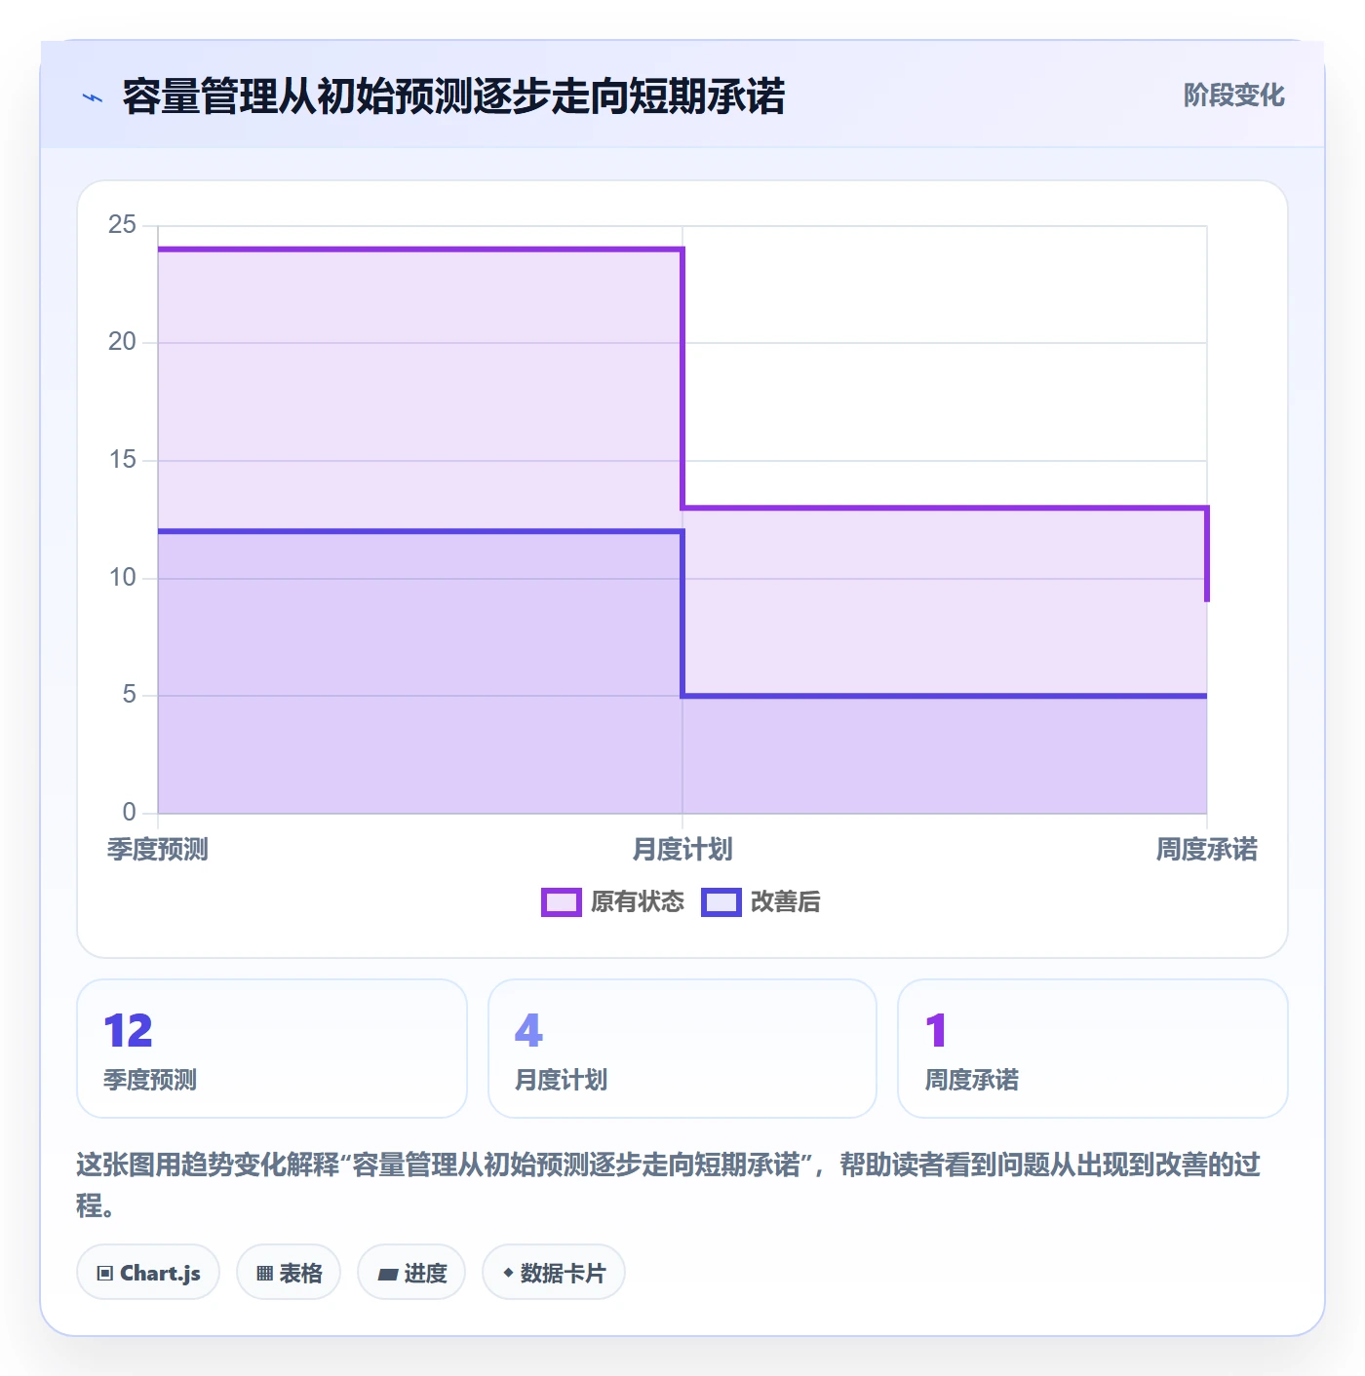Click the 阶段变化 label in header
The image size is (1365, 1376).
1233,96
